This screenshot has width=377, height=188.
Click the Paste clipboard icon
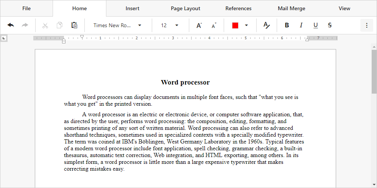click(x=74, y=25)
